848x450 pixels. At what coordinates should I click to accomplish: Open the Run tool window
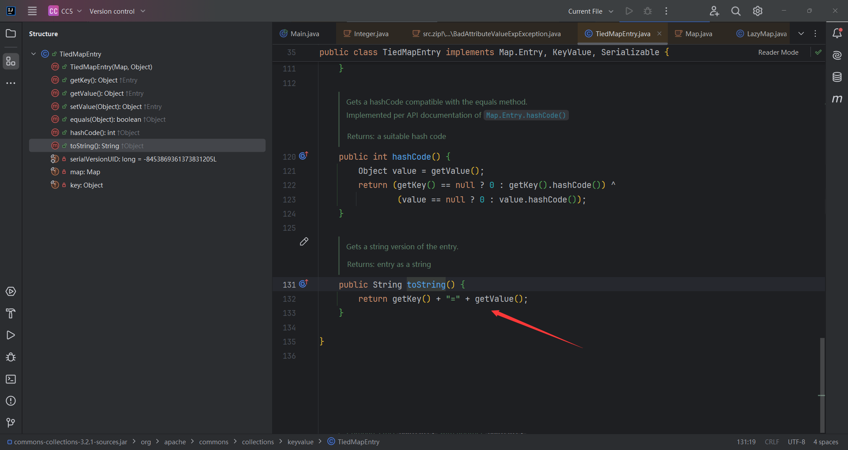[x=11, y=335]
